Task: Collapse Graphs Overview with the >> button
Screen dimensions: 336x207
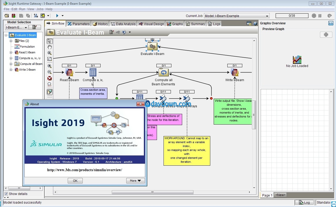Action: point(331,23)
